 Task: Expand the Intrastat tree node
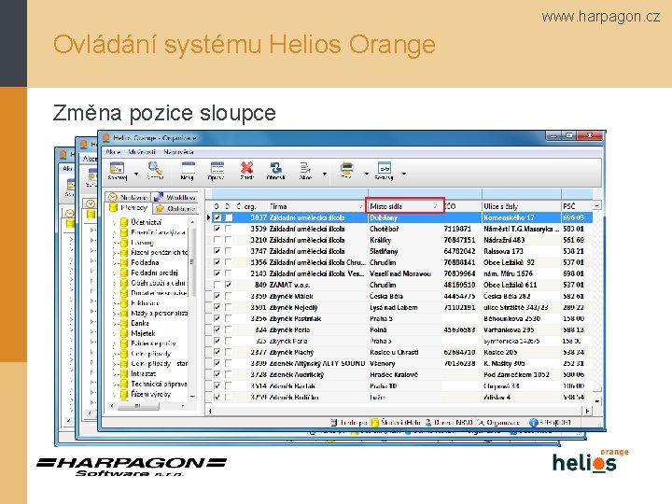pos(115,374)
